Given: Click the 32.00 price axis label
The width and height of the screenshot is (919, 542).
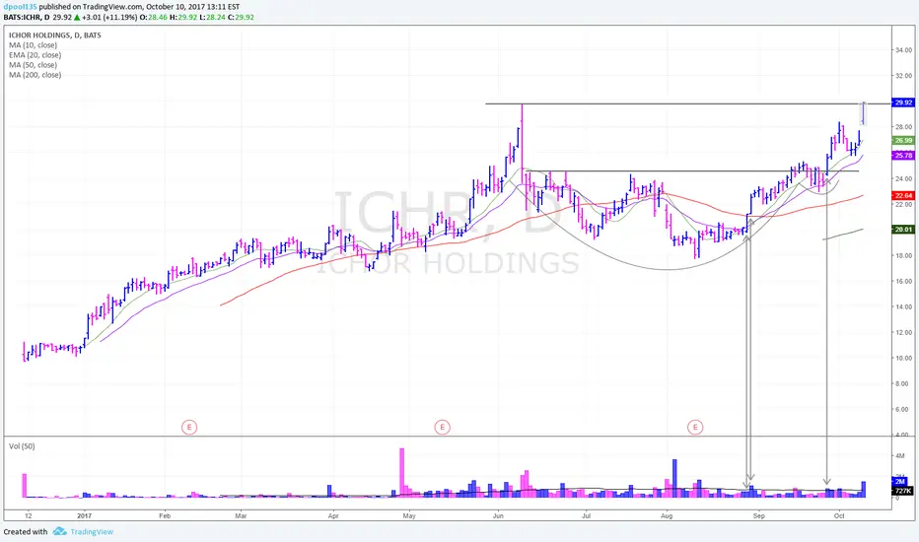Looking at the screenshot, I should tap(903, 76).
